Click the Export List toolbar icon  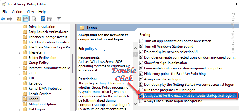[34, 19]
